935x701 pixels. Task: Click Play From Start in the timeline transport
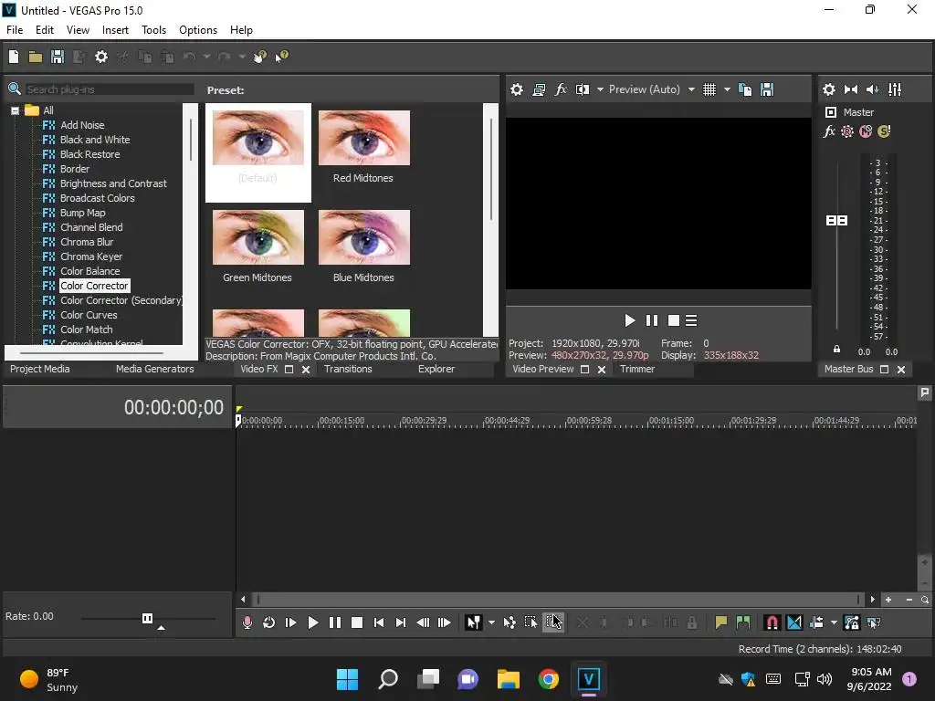pos(291,623)
